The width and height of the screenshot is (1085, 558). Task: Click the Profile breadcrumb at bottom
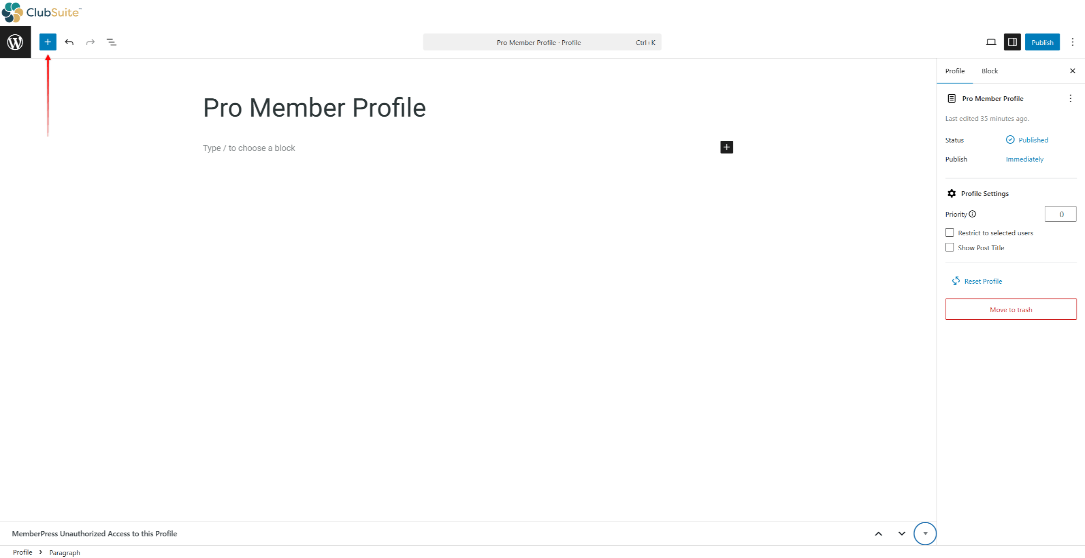pos(23,552)
